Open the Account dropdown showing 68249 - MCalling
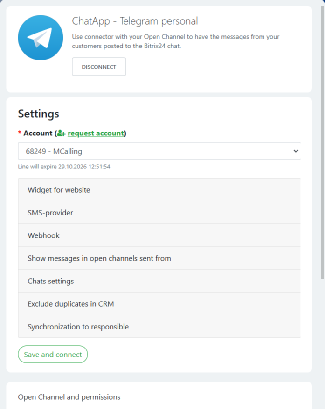Viewport: 325px width, 409px height. click(x=159, y=151)
